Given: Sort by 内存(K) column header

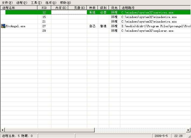Looking at the screenshot, I should tap(60, 8).
